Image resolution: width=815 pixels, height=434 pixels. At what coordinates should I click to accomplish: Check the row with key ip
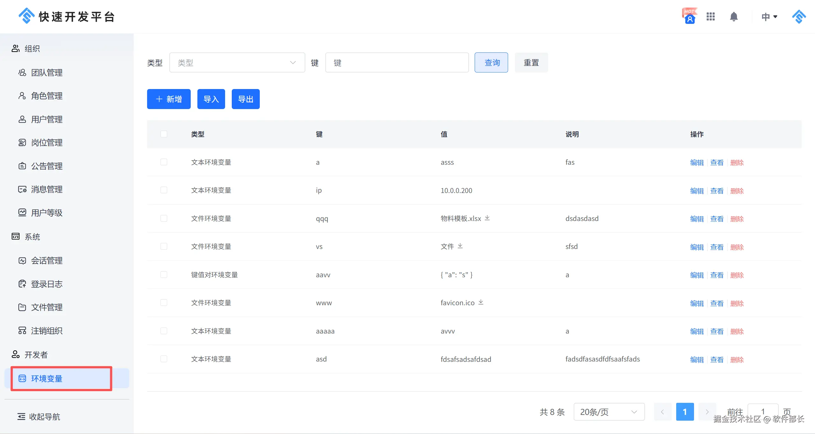click(x=164, y=190)
